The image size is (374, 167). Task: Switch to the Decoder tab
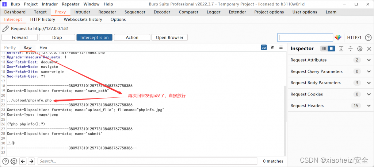162,12
